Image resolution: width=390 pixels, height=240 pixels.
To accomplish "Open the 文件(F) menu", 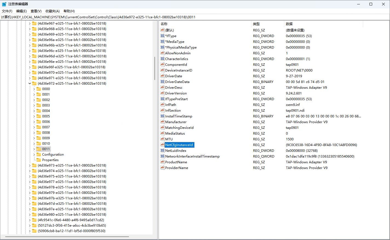I will pyautogui.click(x=7, y=11).
